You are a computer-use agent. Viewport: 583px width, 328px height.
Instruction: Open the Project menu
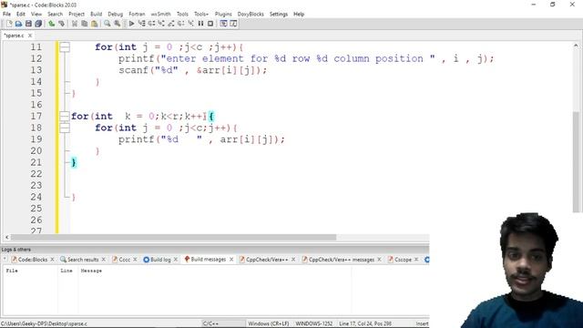click(77, 14)
